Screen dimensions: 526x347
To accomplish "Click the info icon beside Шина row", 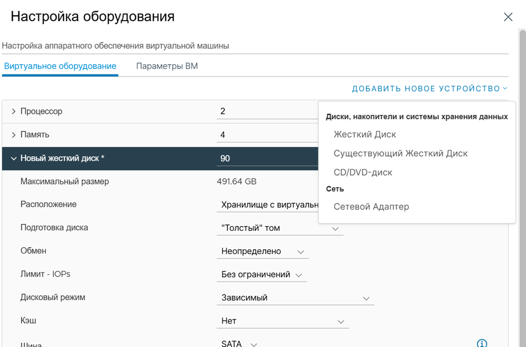I will [482, 343].
